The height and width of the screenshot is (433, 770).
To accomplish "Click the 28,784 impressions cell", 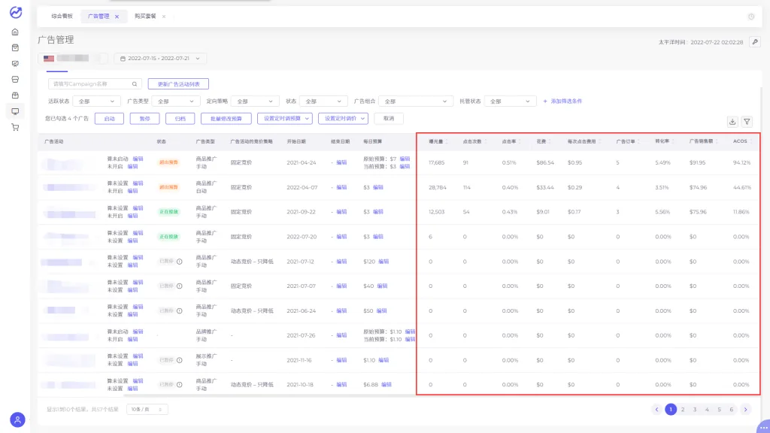I will point(438,187).
